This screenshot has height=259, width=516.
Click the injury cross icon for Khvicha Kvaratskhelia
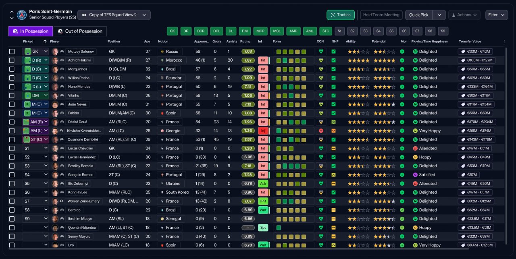point(321,131)
